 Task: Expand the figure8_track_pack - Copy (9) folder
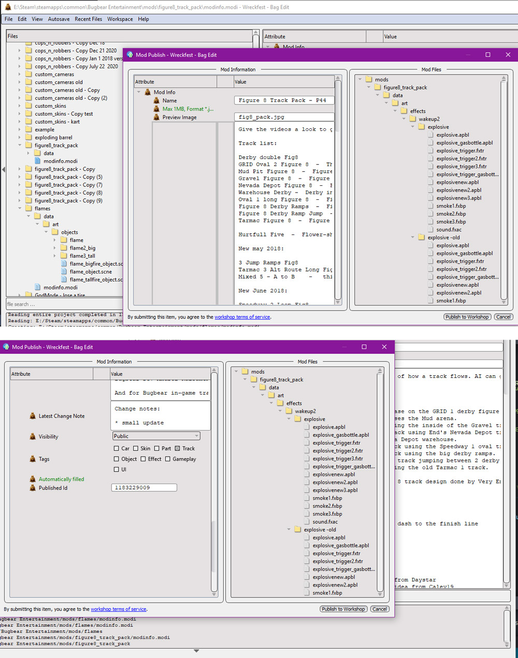pyautogui.click(x=20, y=201)
